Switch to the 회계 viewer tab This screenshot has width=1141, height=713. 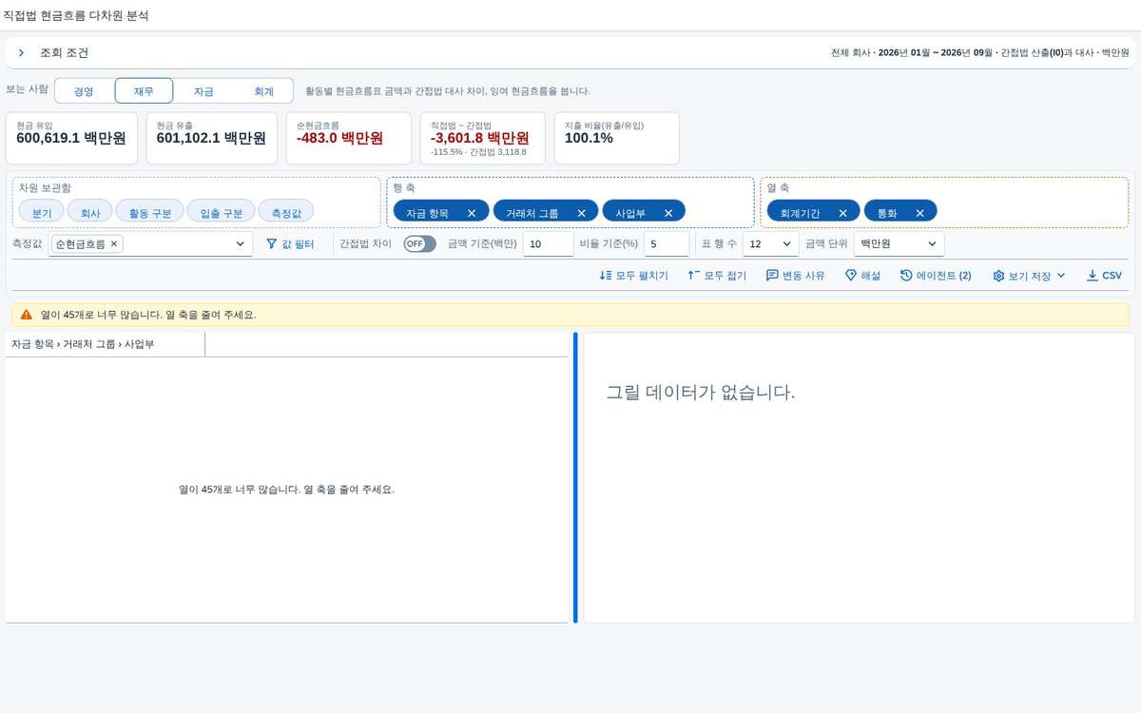tap(263, 91)
